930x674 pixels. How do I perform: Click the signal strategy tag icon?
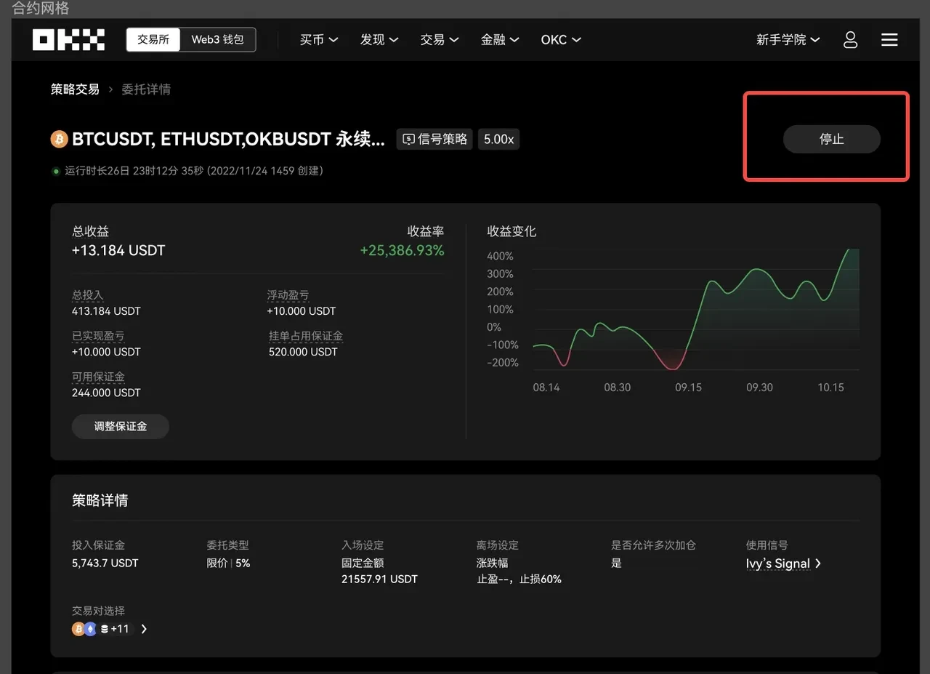click(x=409, y=139)
